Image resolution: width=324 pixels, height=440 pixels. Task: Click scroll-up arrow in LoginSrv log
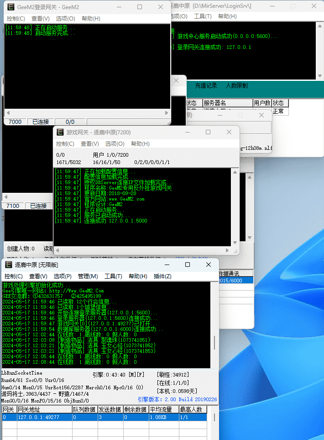[x=320, y=26]
